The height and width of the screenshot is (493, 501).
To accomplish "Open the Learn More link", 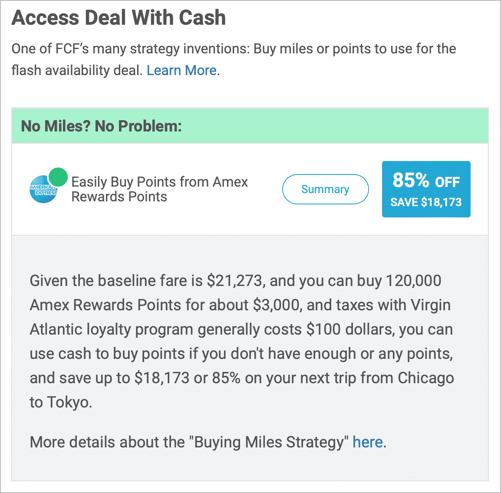I will tap(181, 70).
